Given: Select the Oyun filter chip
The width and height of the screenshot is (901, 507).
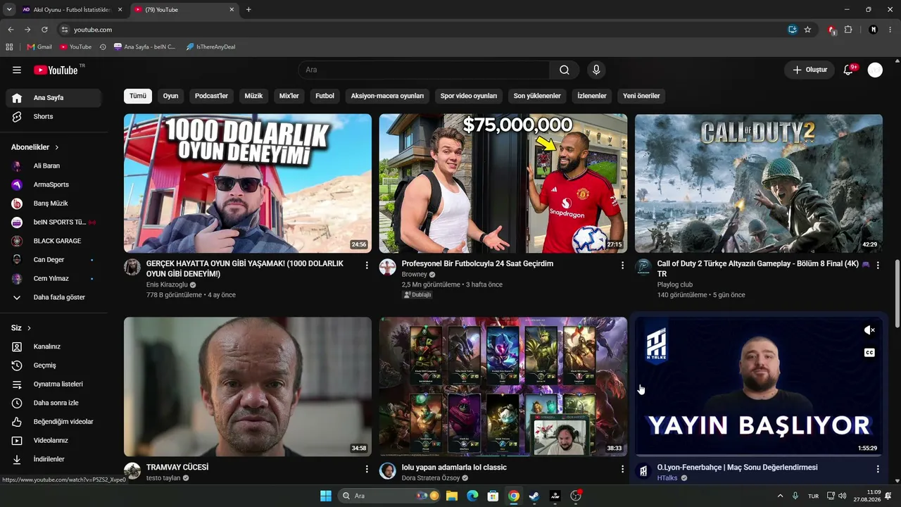Looking at the screenshot, I should coord(170,96).
